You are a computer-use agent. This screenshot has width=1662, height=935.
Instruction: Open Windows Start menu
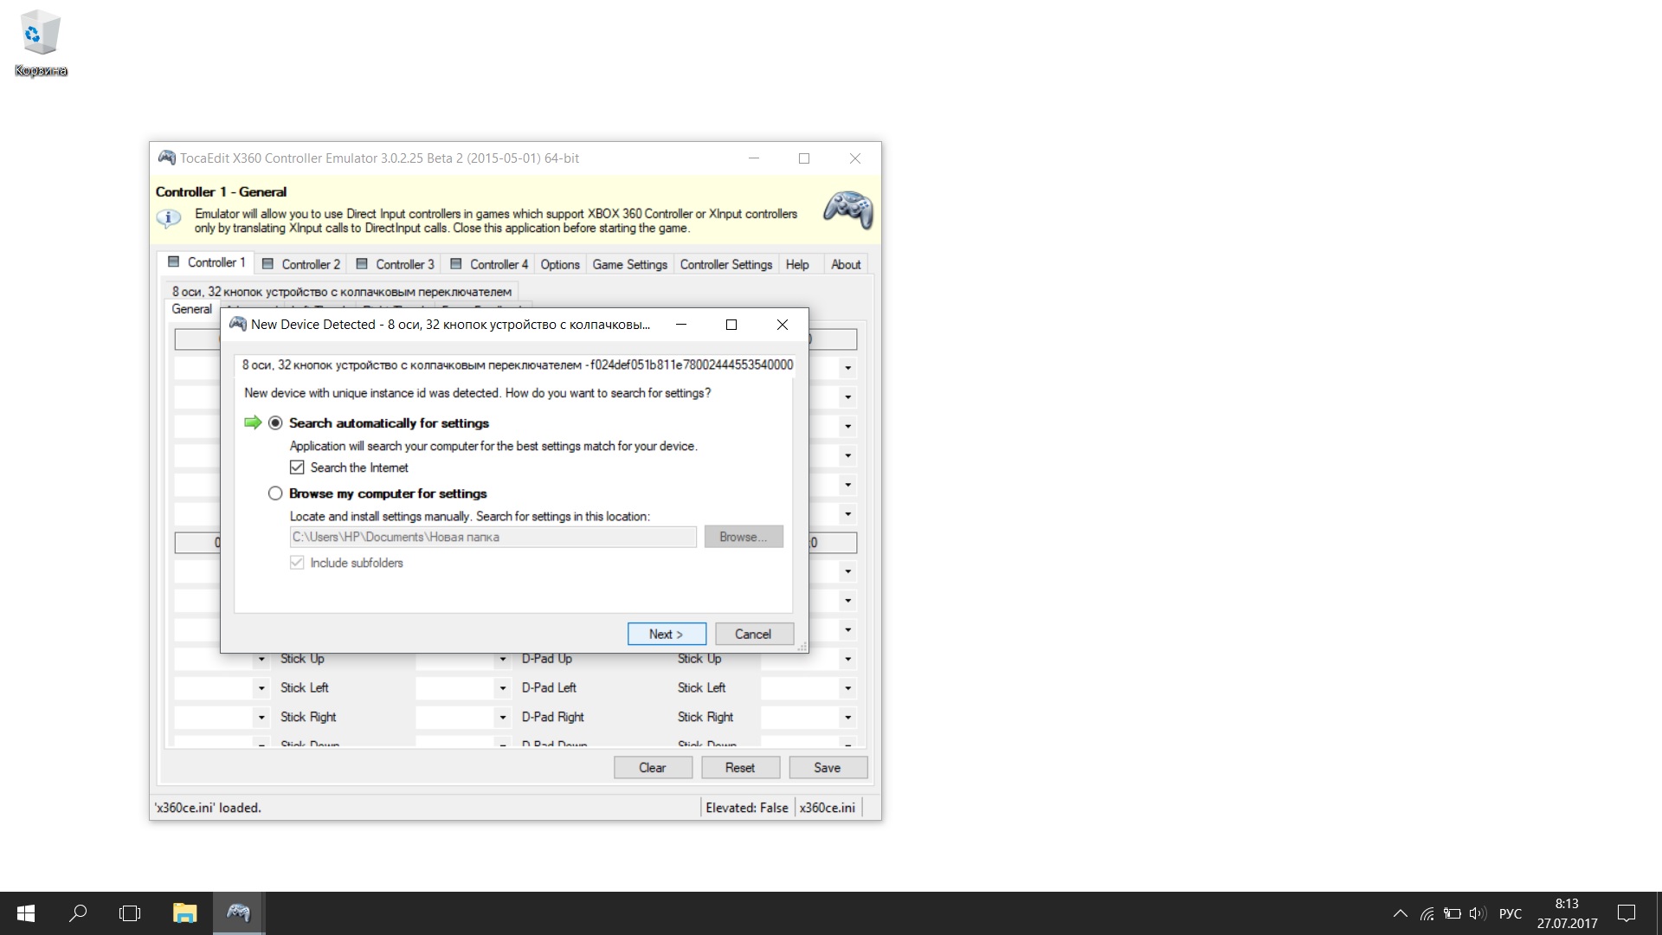click(26, 912)
